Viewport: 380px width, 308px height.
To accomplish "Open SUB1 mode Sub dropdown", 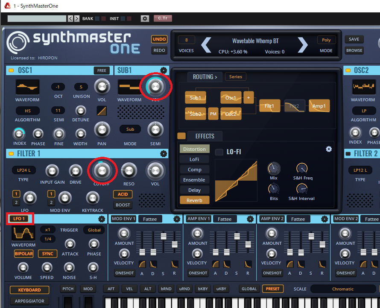I will coord(130,129).
